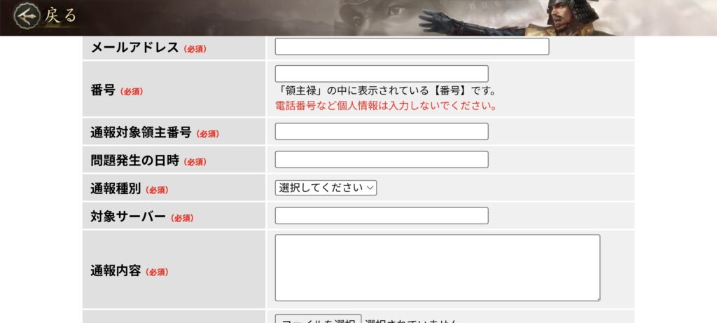Click the chevron on 選択してください select
717x323 pixels.
(370, 188)
